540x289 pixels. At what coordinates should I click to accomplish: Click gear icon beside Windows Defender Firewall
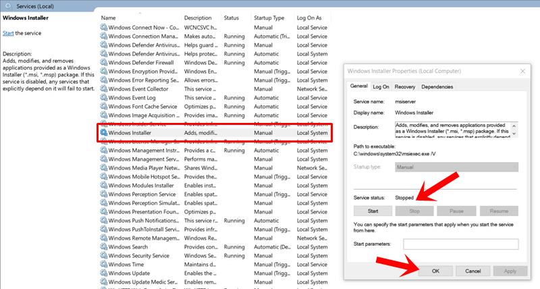pyautogui.click(x=104, y=62)
